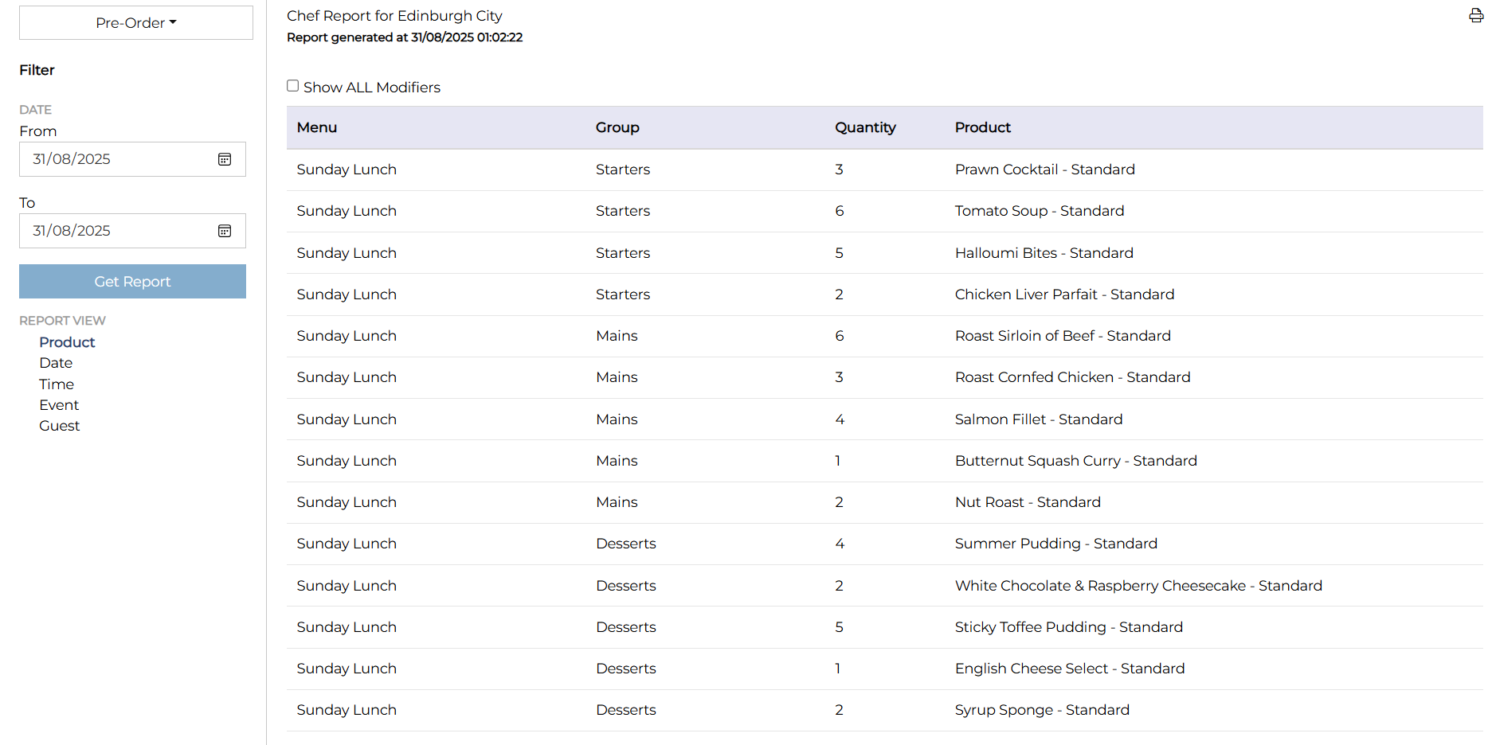
Task: Open the From date calendar picker
Action: coord(225,159)
